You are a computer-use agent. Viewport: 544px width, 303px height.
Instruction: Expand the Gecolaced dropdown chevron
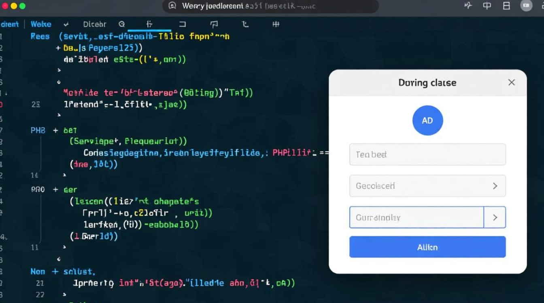[495, 186]
